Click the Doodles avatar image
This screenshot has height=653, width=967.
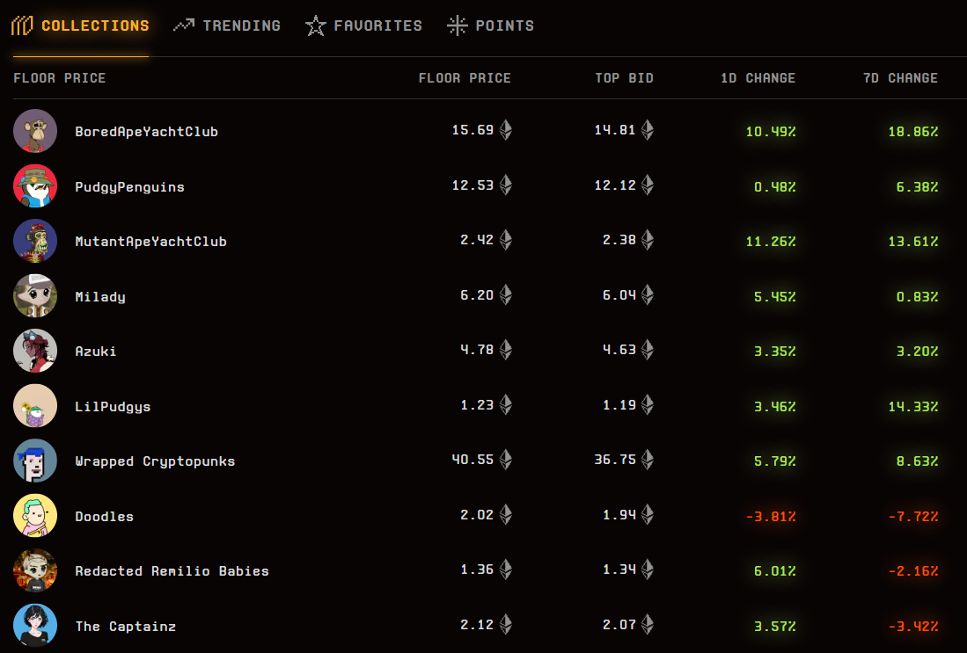[x=35, y=516]
